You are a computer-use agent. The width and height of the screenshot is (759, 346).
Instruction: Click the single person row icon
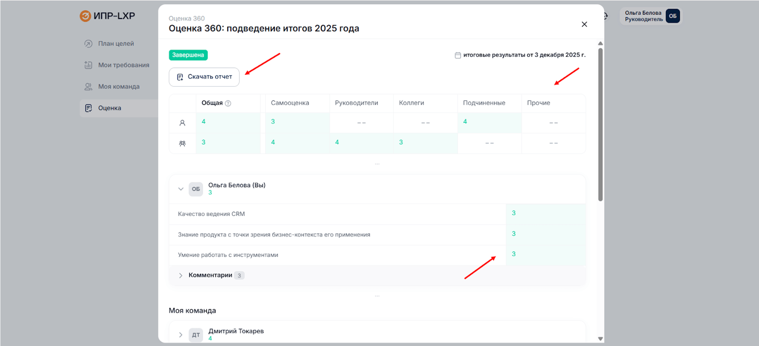click(182, 123)
